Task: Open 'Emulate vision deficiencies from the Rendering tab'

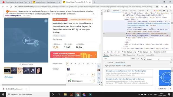Action: 126,71
